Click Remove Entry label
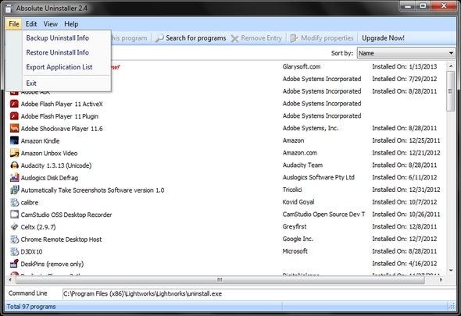 [262, 38]
